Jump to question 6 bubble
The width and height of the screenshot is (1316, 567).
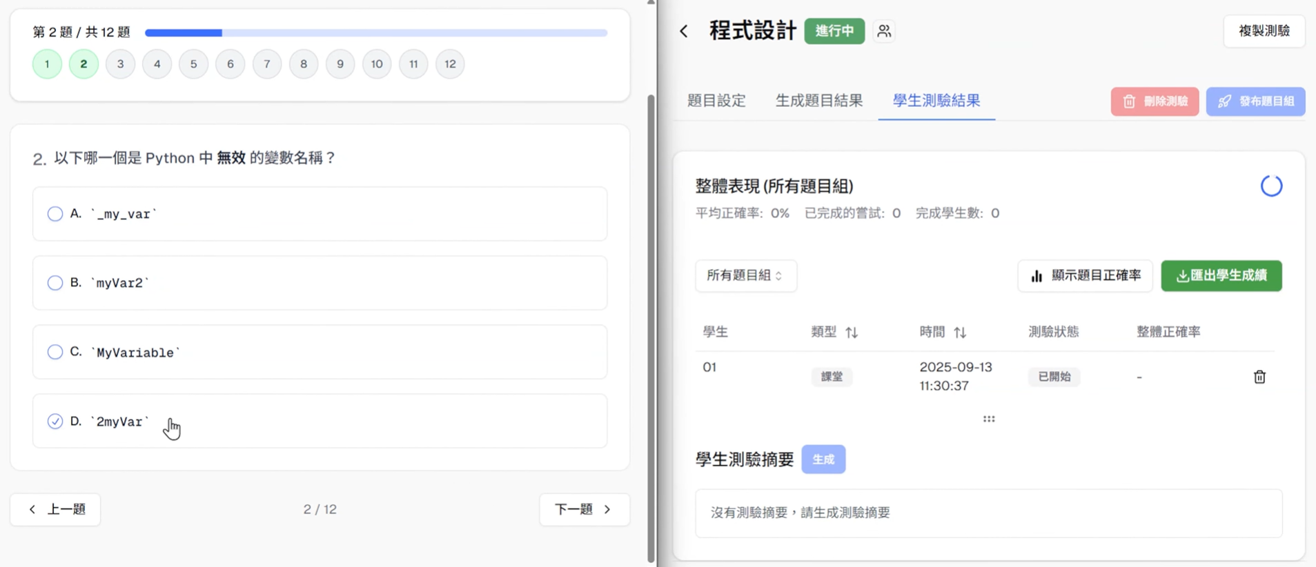coord(230,64)
